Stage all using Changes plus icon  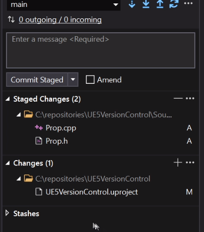click(178, 163)
